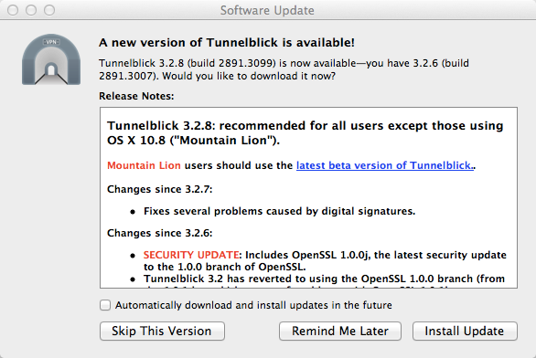The width and height of the screenshot is (536, 358).
Task: Zoom the Software Update window
Action: click(x=49, y=10)
